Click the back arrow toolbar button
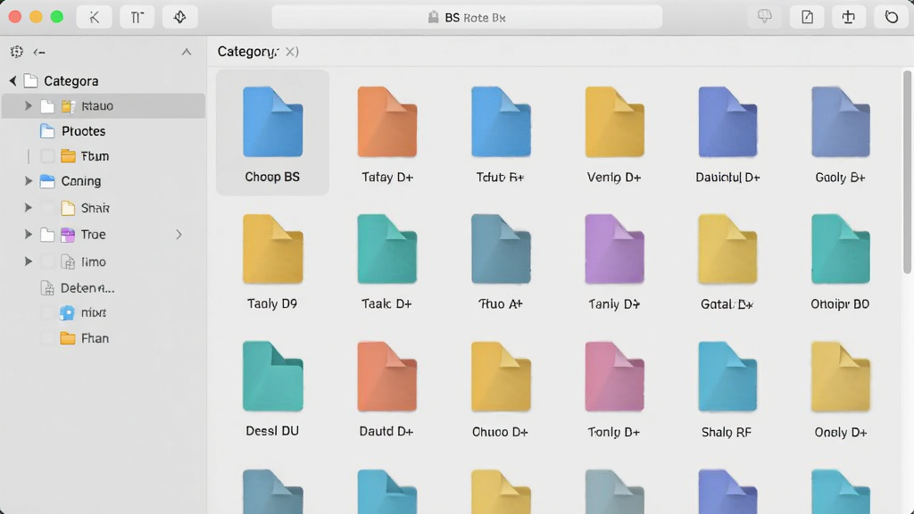Screen dimensions: 914x514 [94, 18]
